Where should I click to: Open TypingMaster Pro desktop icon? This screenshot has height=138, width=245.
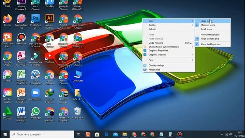tap(21, 21)
